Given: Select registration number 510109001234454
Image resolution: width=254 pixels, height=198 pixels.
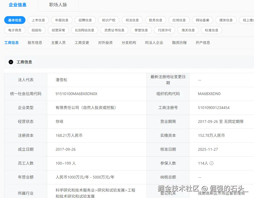Looking at the screenshot, I should tap(214, 108).
